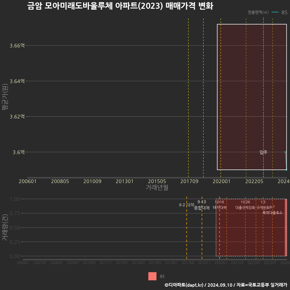
Task: Select 201403 on the volume chart axis
Action: pos(138,263)
